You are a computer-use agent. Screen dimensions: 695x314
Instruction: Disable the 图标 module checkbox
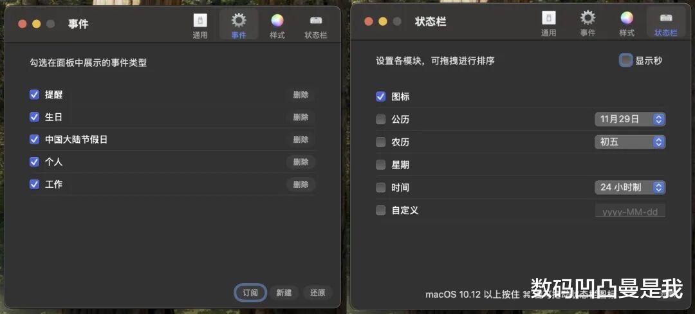tap(381, 96)
